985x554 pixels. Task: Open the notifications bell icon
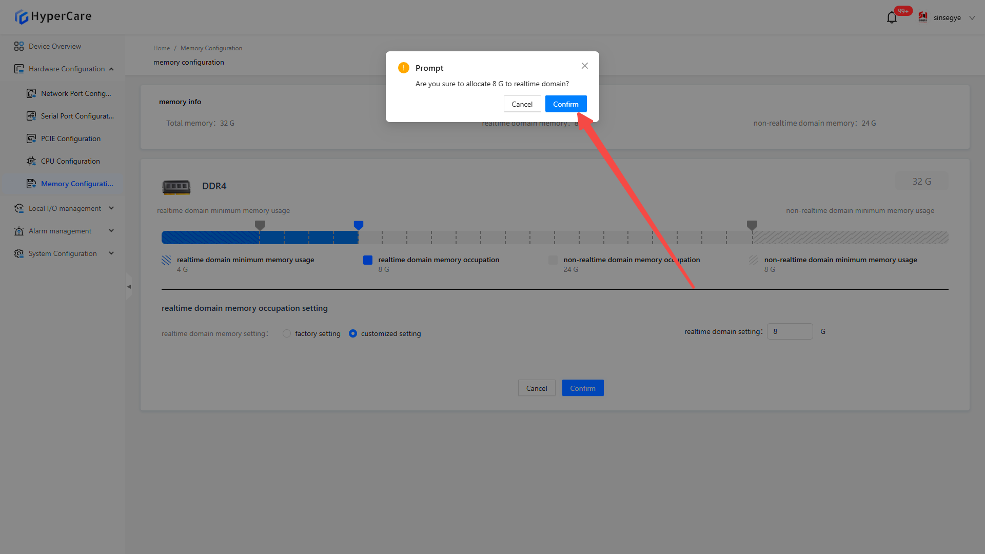click(892, 18)
